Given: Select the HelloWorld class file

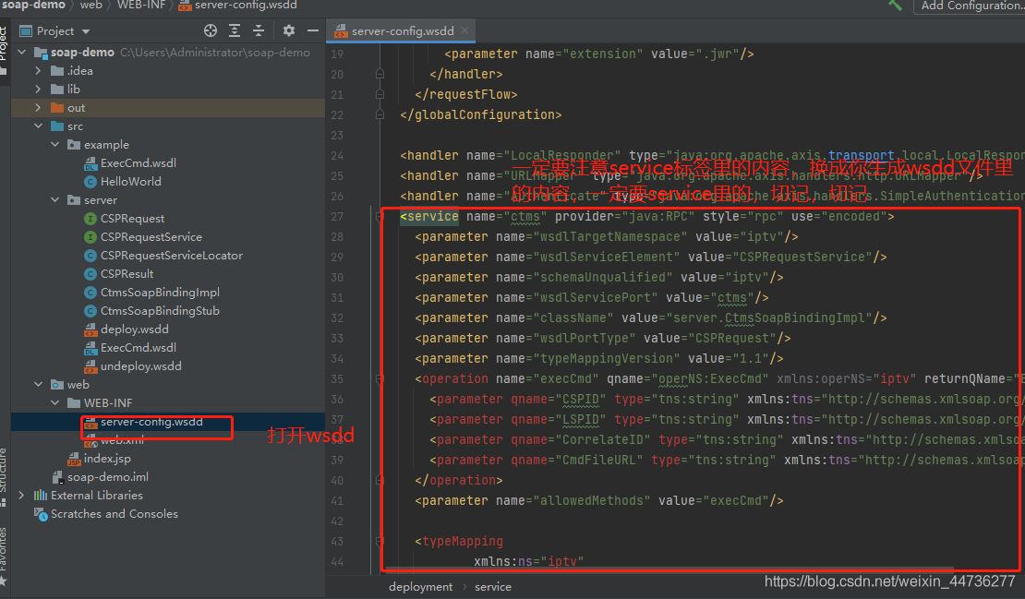Looking at the screenshot, I should 130,182.
